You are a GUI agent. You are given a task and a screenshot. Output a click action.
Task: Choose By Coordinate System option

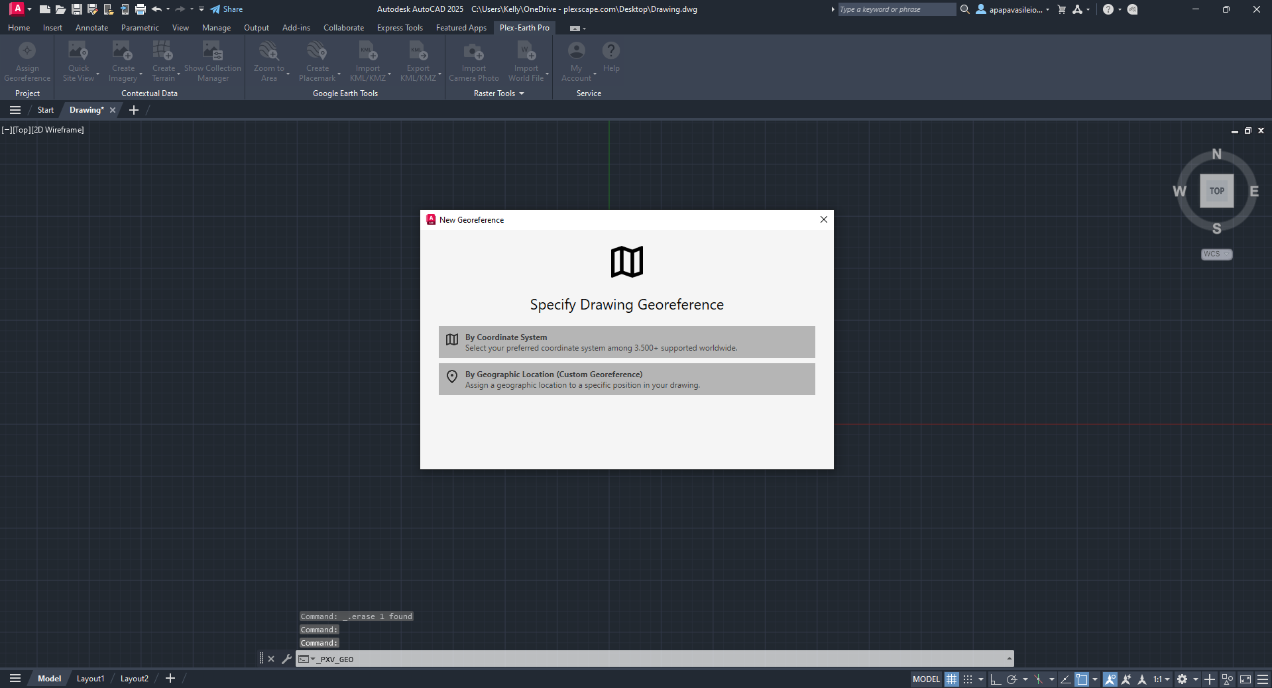(626, 342)
